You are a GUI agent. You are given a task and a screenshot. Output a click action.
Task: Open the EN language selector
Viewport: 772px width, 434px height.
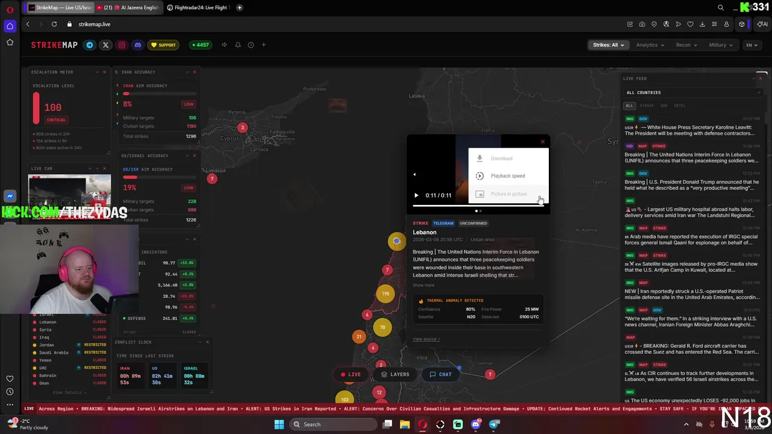point(751,45)
